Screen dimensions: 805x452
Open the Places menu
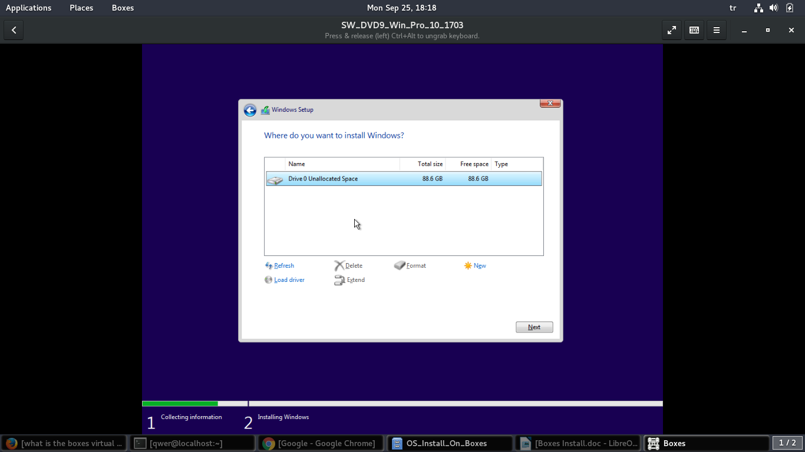tap(81, 8)
